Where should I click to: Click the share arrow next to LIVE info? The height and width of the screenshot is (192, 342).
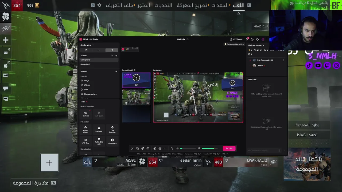click(188, 39)
